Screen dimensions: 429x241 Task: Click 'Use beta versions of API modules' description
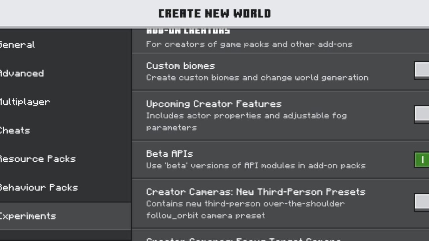tap(256, 166)
